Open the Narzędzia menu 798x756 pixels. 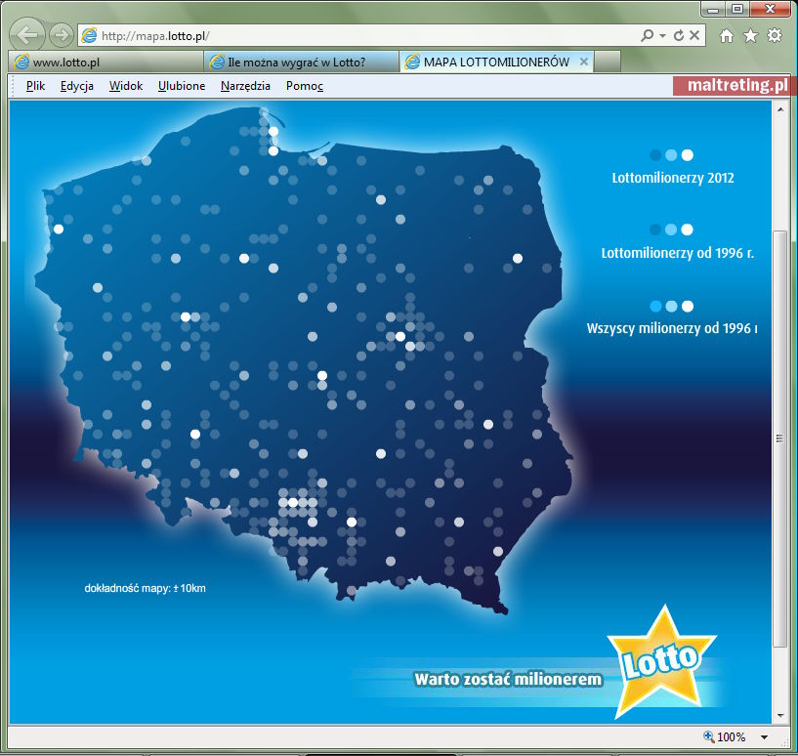coord(245,86)
